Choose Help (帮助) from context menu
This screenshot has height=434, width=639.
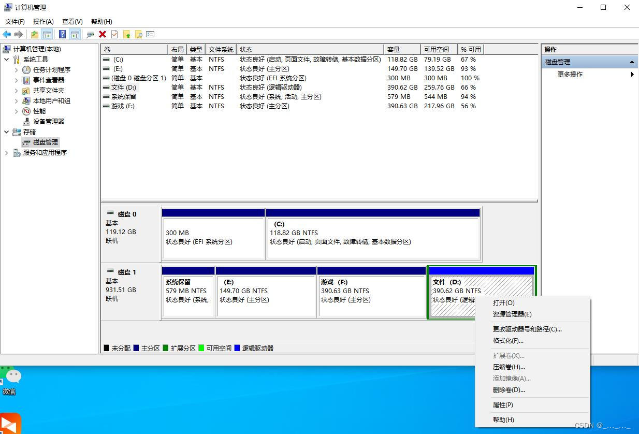click(x=532, y=419)
